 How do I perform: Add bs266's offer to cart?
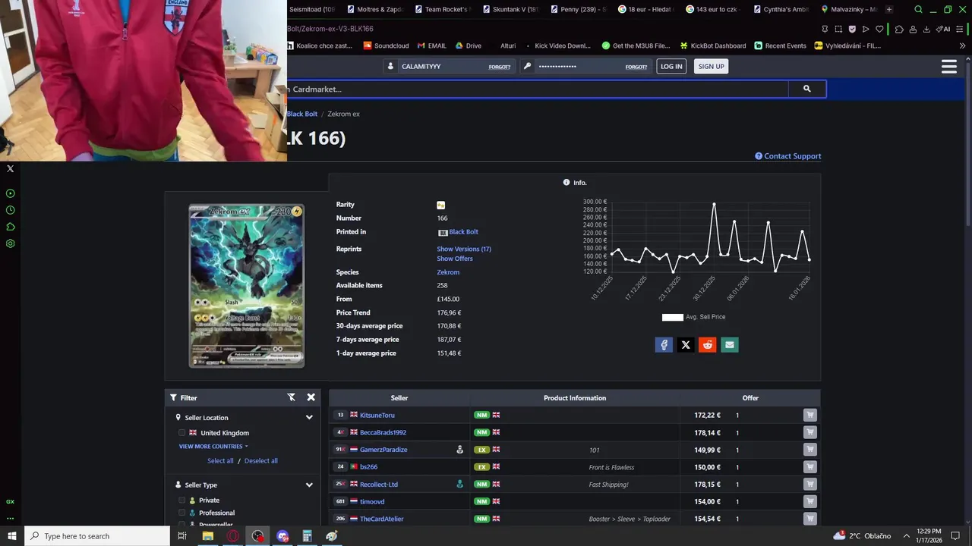810,467
